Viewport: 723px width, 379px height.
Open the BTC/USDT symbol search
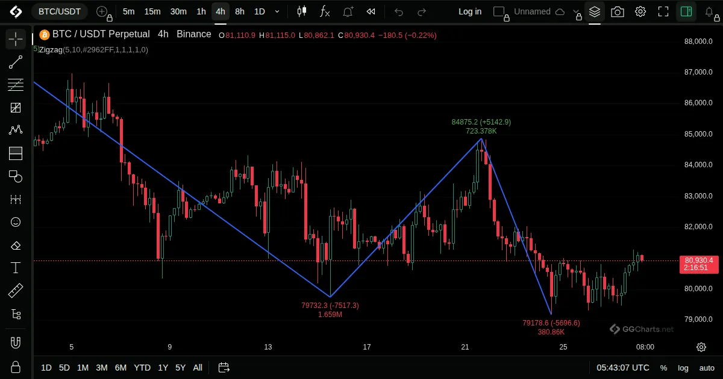(60, 11)
